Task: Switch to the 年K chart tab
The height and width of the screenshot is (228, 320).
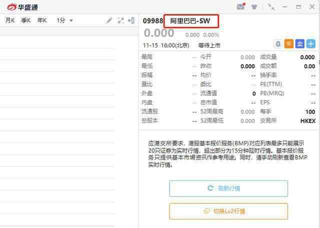Action: (x=42, y=20)
